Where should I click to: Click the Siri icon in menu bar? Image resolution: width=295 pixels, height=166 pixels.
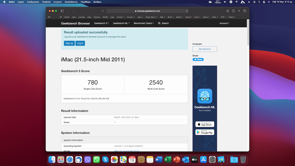coord(269,2)
